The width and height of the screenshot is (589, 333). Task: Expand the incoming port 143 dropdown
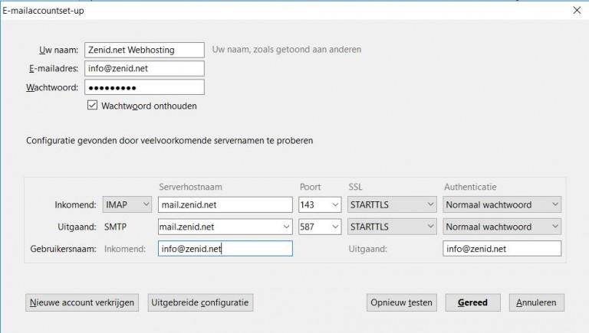pyautogui.click(x=320, y=204)
